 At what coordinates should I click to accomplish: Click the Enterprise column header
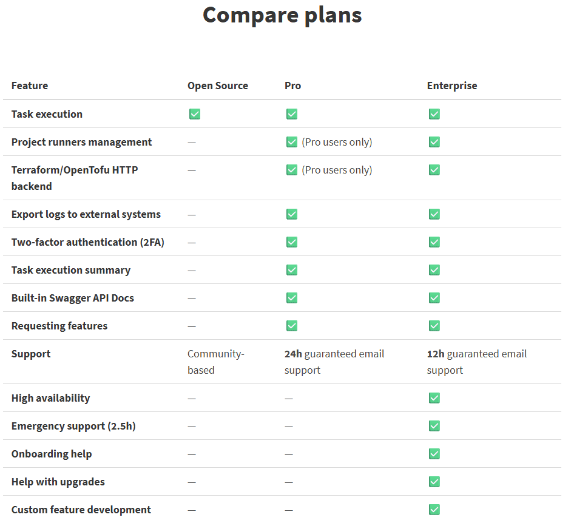point(452,86)
